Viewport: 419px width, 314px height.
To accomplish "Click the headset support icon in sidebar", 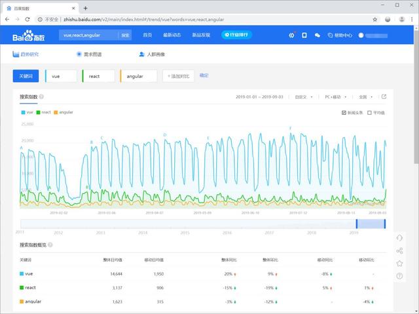I will [x=399, y=238].
